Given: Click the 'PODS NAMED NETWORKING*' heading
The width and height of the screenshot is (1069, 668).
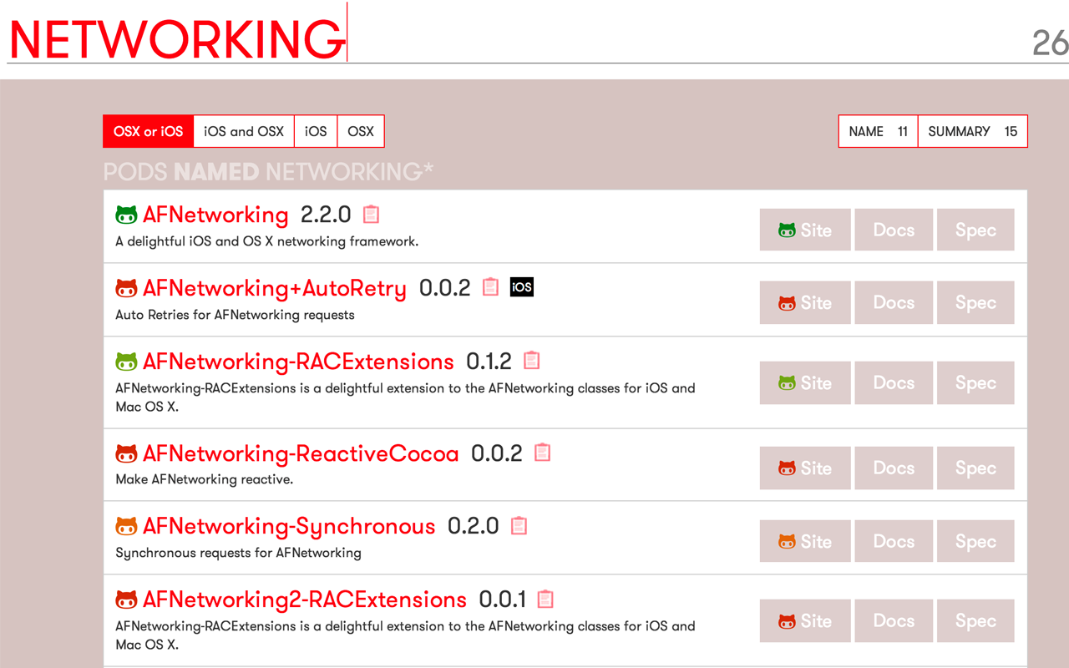Looking at the screenshot, I should coord(269,172).
